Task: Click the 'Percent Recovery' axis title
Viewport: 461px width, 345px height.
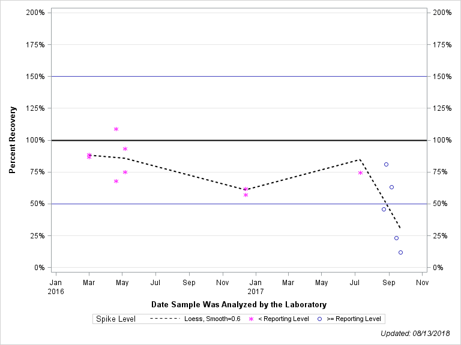Action: [x=12, y=140]
